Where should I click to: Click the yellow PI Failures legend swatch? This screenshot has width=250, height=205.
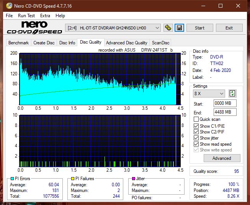click(x=73, y=179)
